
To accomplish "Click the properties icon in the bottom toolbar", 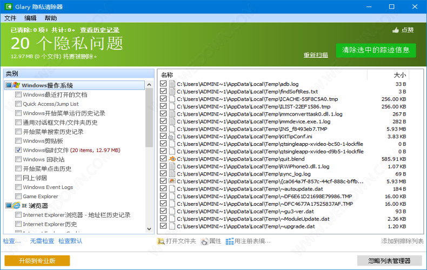I will pos(204,241).
